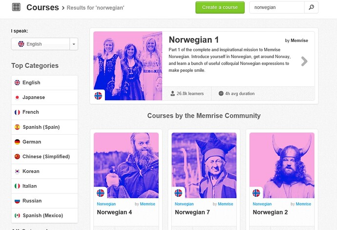Pick the German category
The height and width of the screenshot is (230, 337).
coord(44,142)
